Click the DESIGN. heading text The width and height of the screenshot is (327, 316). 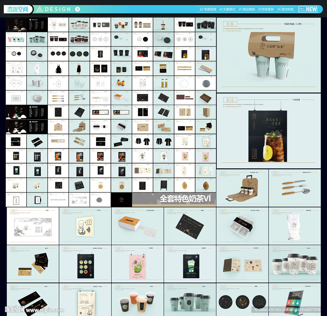pos(59,9)
